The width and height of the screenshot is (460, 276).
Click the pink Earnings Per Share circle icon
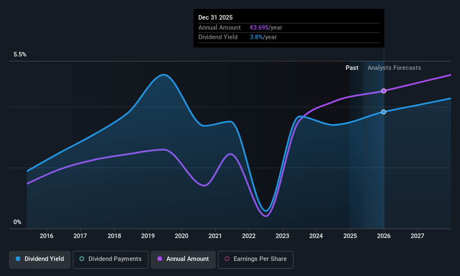[x=227, y=259]
